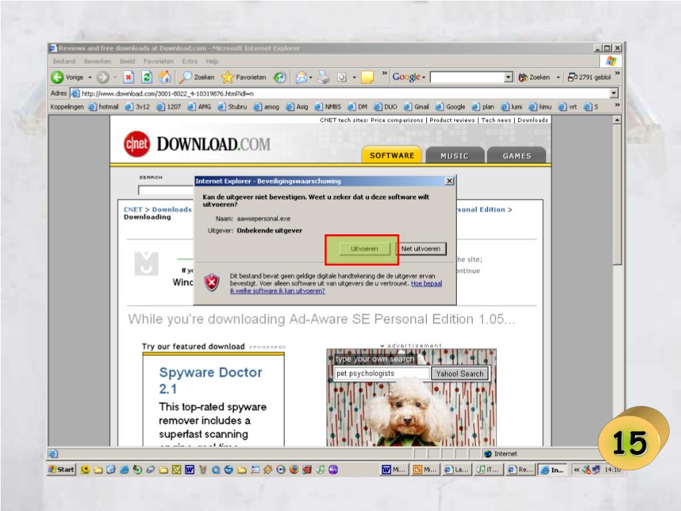
Task: Open the address bar dropdown arrow
Action: point(614,93)
